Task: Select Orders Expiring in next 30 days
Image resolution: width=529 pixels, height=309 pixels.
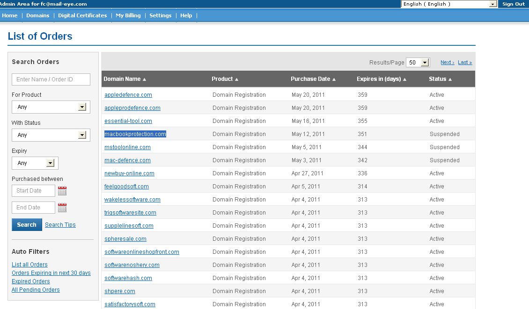Action: pos(51,273)
